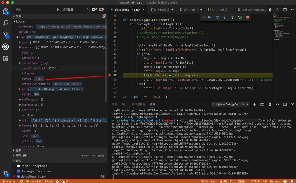296x183 pixels.
Task: Open line 49 column indicator
Action: click(227, 181)
